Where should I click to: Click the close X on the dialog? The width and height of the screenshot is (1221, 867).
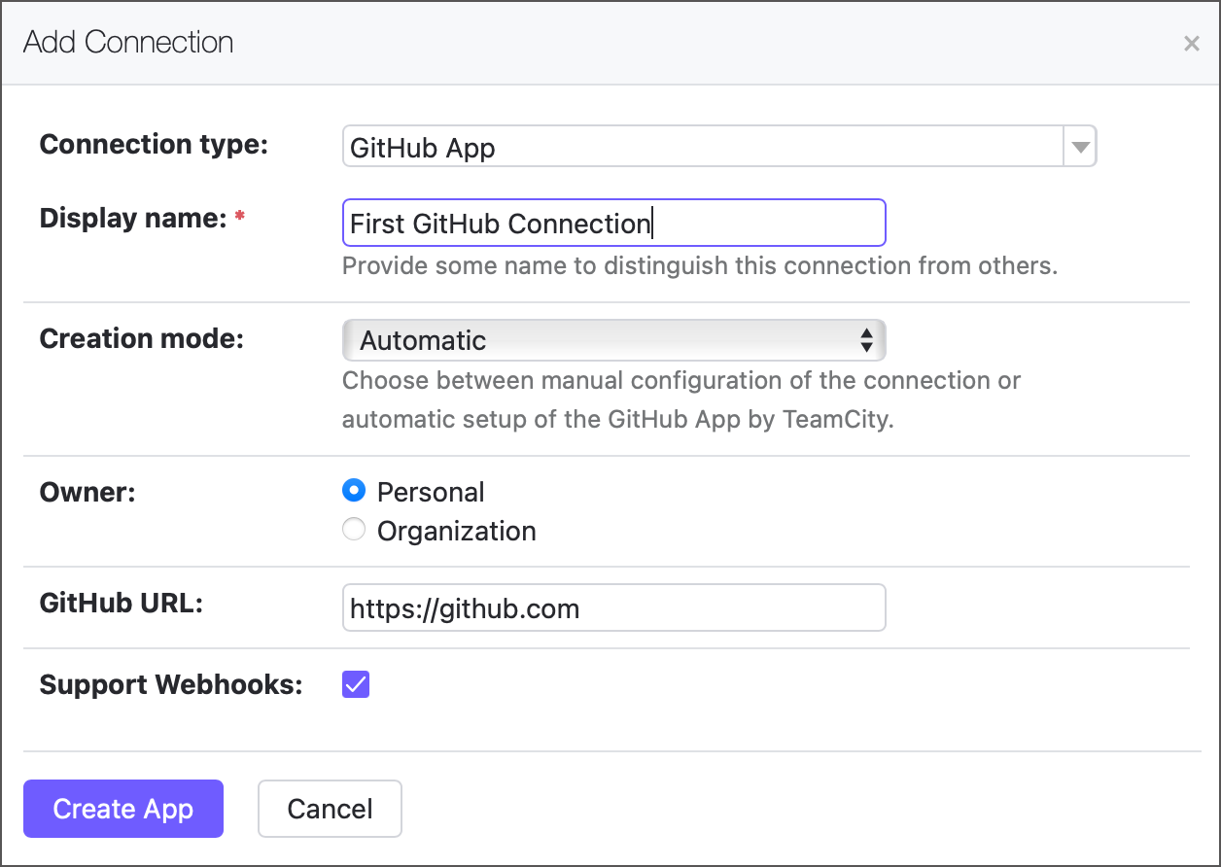click(x=1191, y=43)
